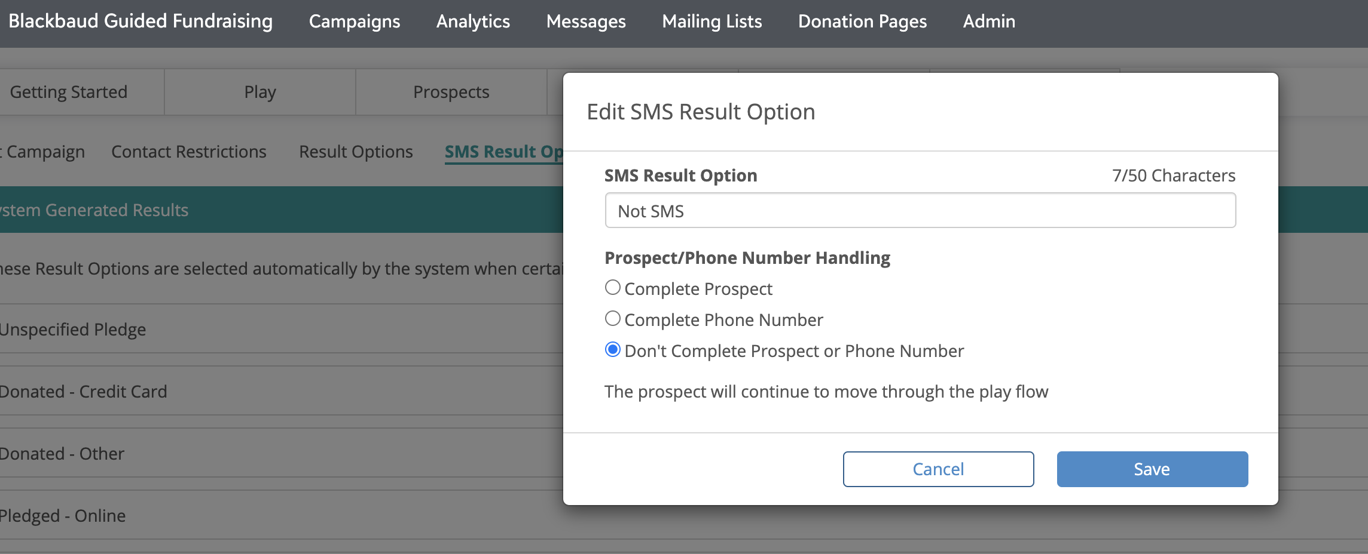Switch to the Getting Started tab
1368x554 pixels.
68,91
